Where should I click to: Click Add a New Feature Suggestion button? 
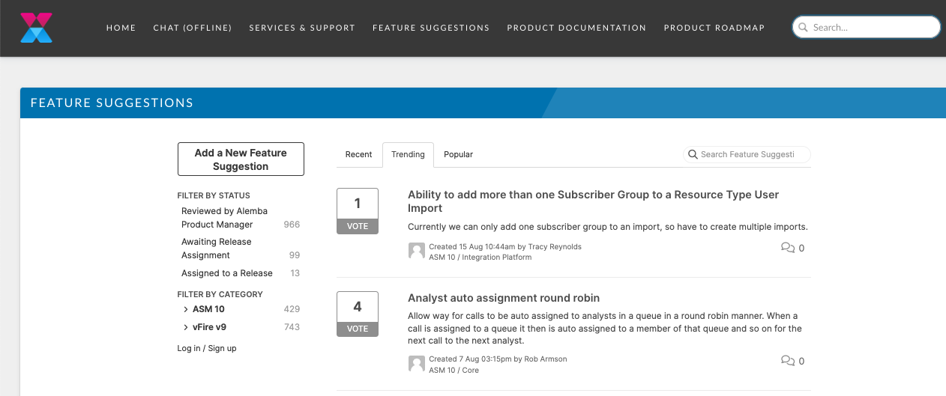[x=241, y=159]
